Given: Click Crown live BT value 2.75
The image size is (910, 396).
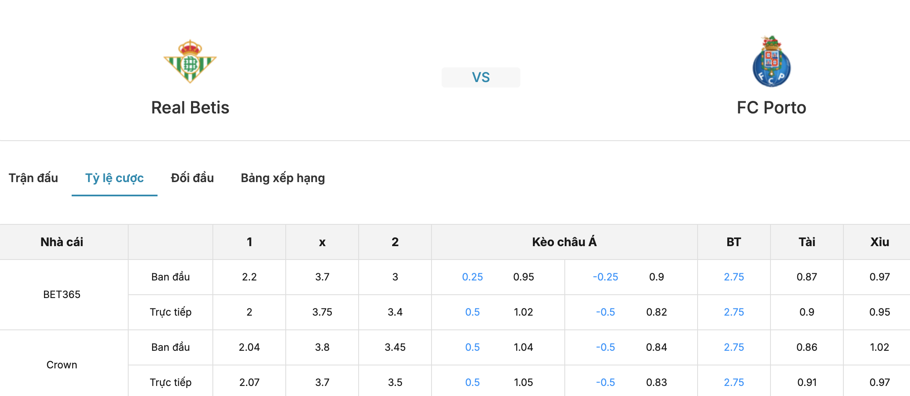Looking at the screenshot, I should pyautogui.click(x=734, y=383).
